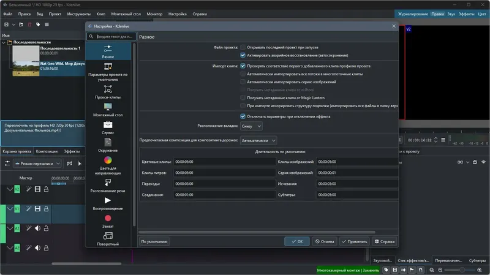Toggle Проверять соответствие первого добавленного клипа

pos(243,66)
